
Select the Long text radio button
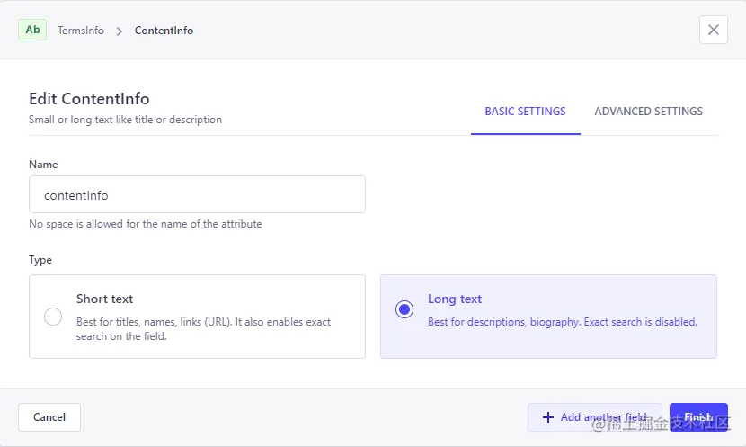tap(404, 309)
